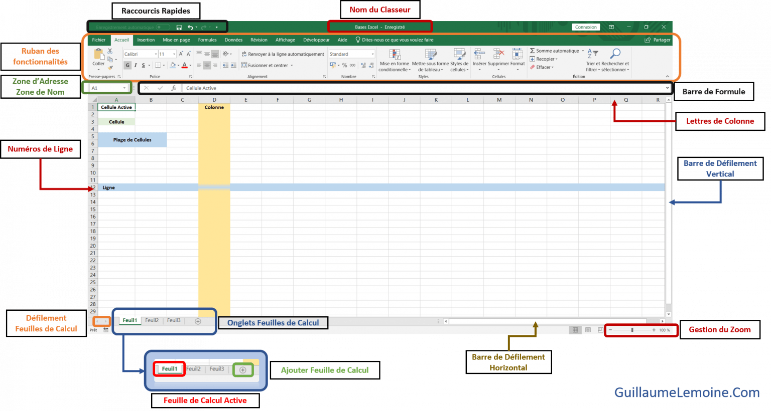Click the Styles de cellules icon

pos(459,60)
